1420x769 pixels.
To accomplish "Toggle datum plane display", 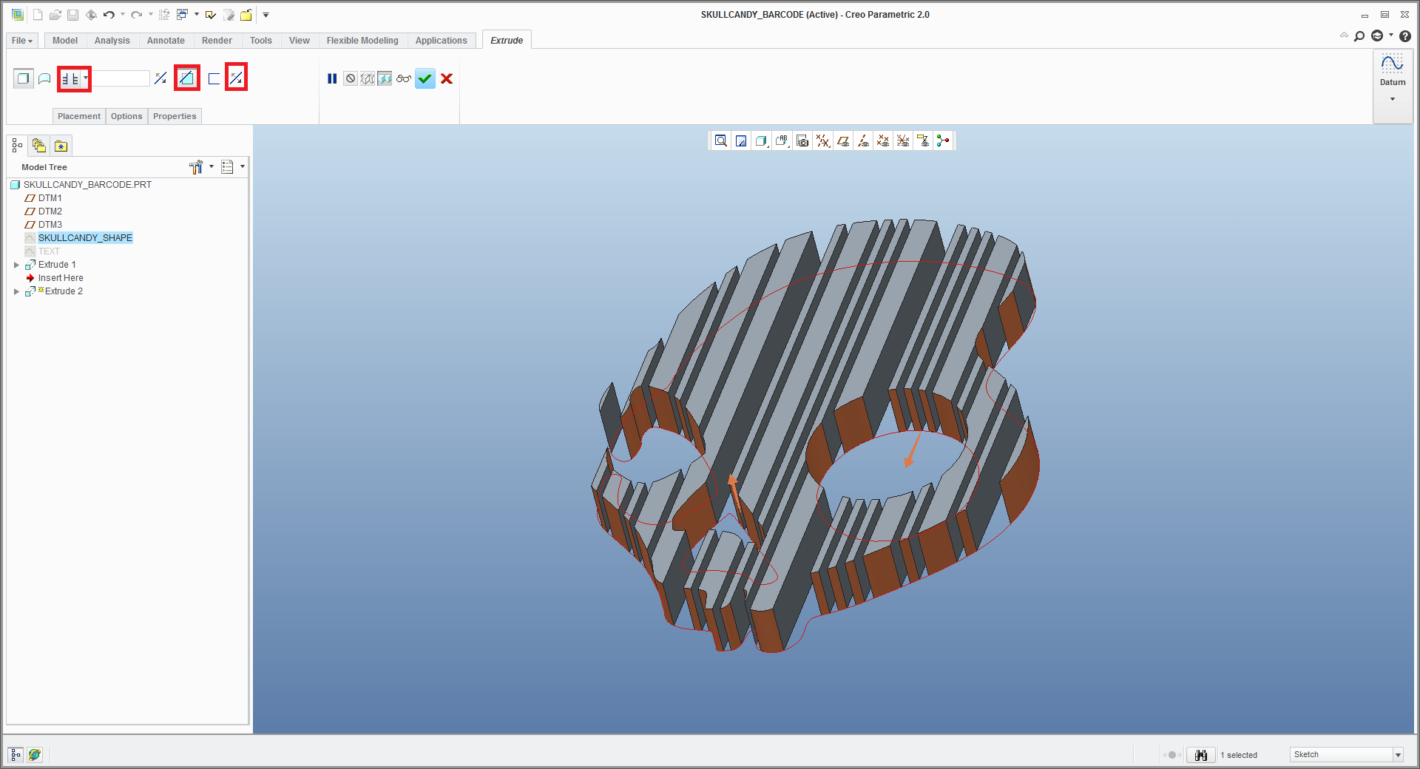I will (x=843, y=140).
